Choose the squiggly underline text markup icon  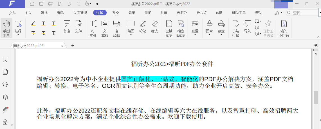(x=43, y=24)
